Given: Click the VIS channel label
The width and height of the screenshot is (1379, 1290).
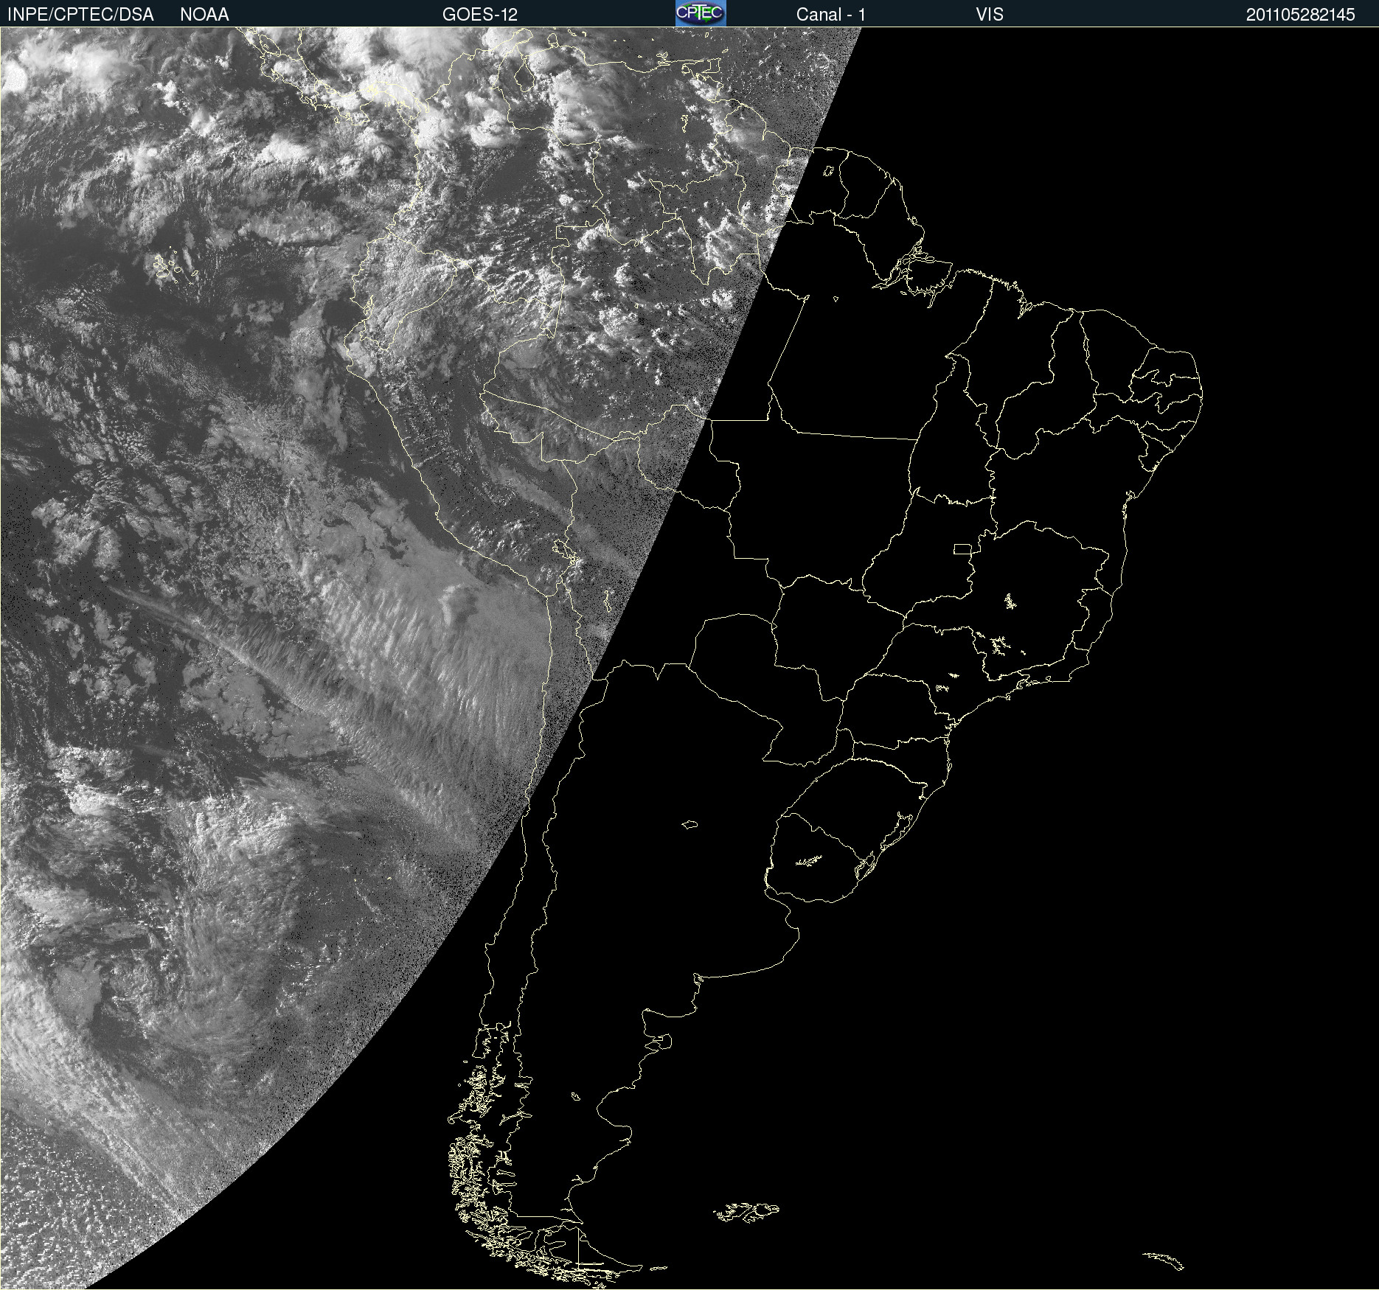Looking at the screenshot, I should pos(990,15).
